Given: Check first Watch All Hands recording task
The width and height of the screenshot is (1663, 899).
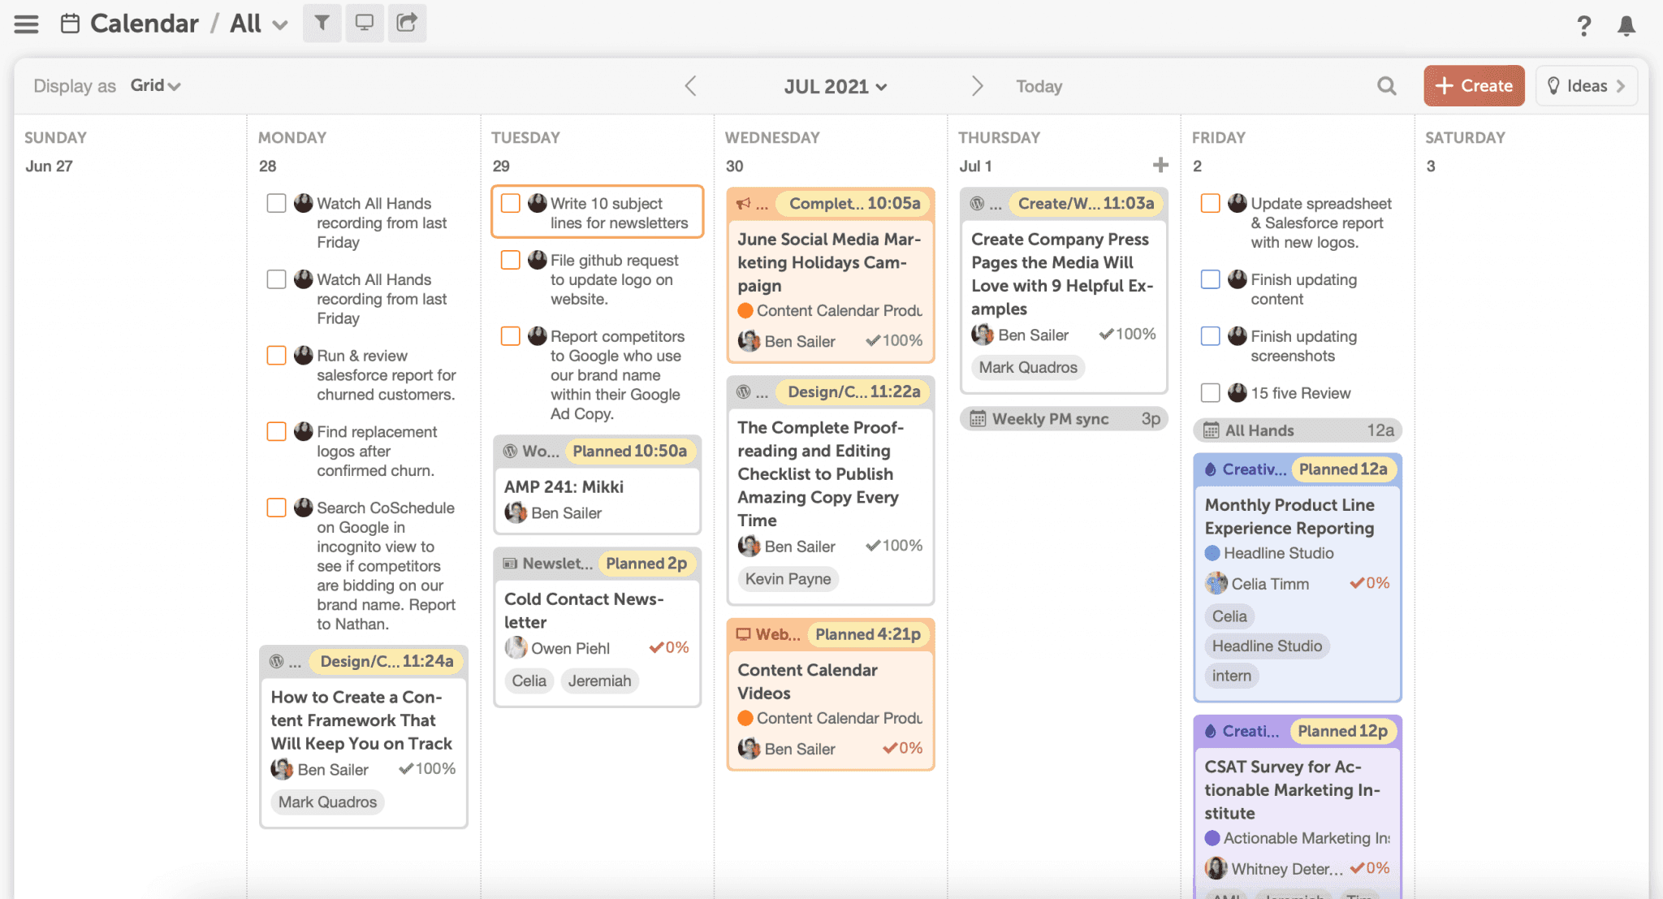Looking at the screenshot, I should [276, 203].
